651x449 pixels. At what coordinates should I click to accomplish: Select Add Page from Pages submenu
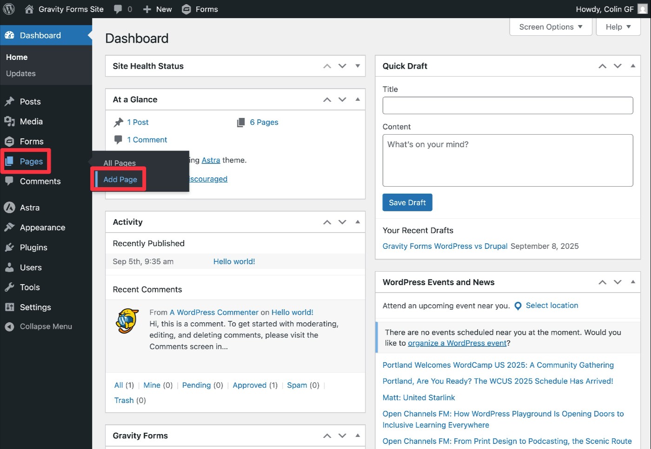pyautogui.click(x=120, y=180)
